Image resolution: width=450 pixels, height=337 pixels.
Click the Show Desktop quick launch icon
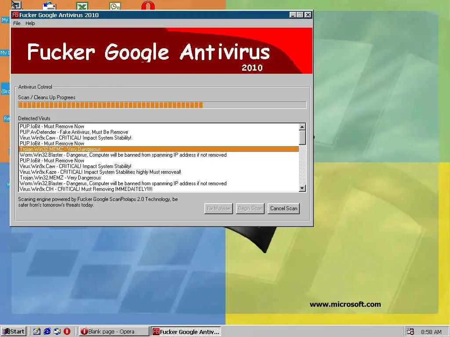[x=37, y=331]
